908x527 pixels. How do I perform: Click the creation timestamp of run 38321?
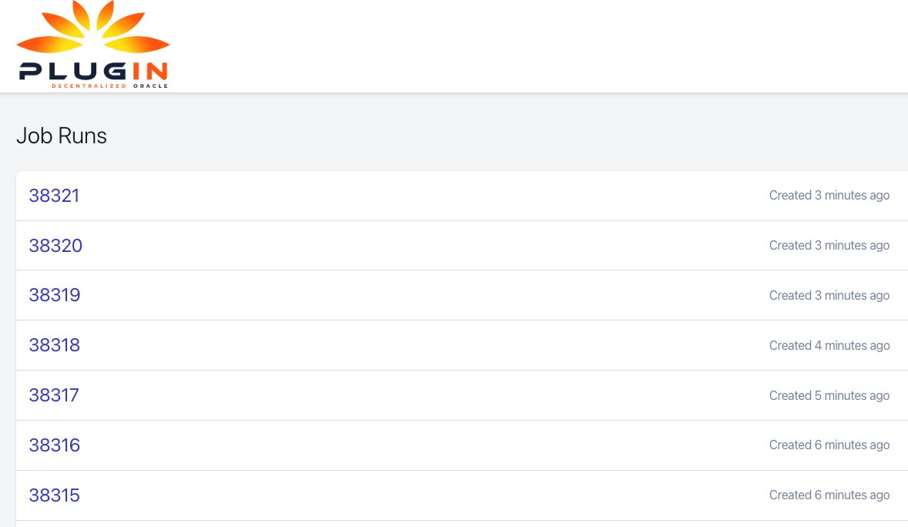829,196
